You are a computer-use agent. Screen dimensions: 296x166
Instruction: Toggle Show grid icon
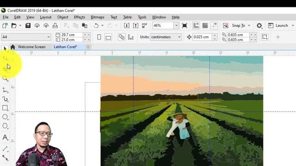(x=205, y=25)
